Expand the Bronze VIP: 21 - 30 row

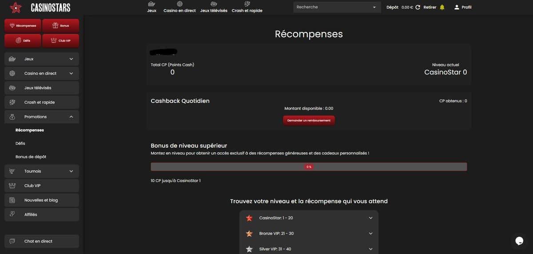[309, 234]
